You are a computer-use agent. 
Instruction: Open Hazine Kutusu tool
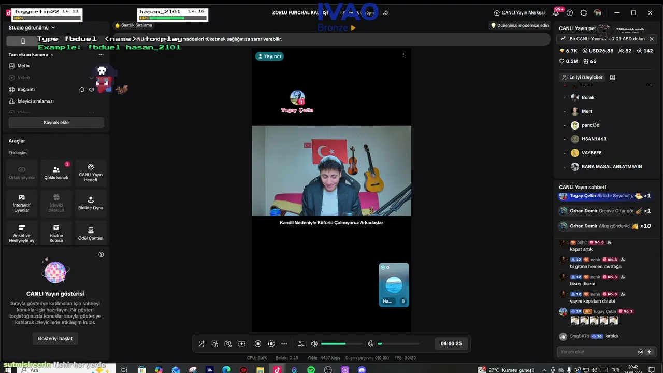tap(56, 234)
